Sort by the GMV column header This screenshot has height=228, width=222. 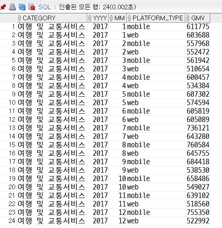pyautogui.click(x=198, y=18)
